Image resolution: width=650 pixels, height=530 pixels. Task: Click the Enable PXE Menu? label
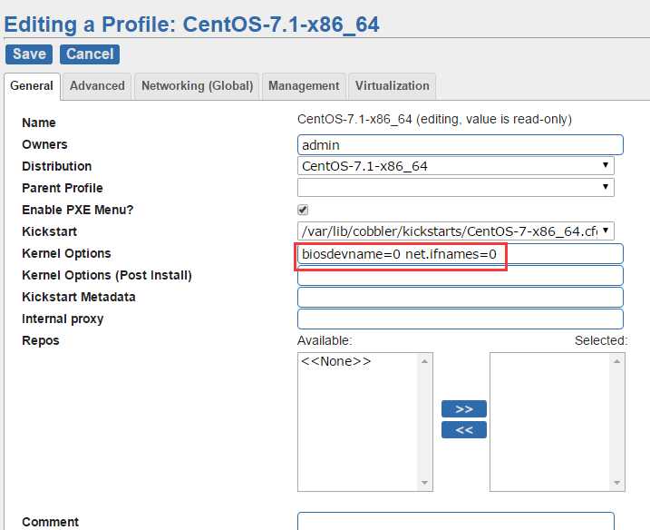tap(78, 210)
